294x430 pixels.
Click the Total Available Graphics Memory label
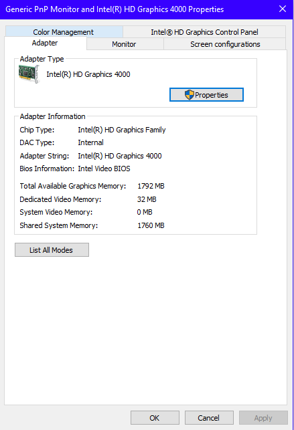point(73,186)
